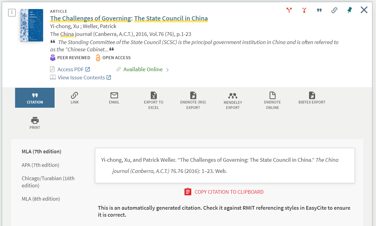Export the citation to Mendeley

[232, 100]
